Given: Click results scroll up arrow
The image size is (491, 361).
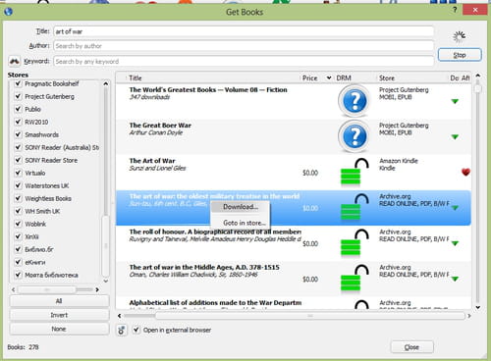Looking at the screenshot, I should tap(478, 76).
